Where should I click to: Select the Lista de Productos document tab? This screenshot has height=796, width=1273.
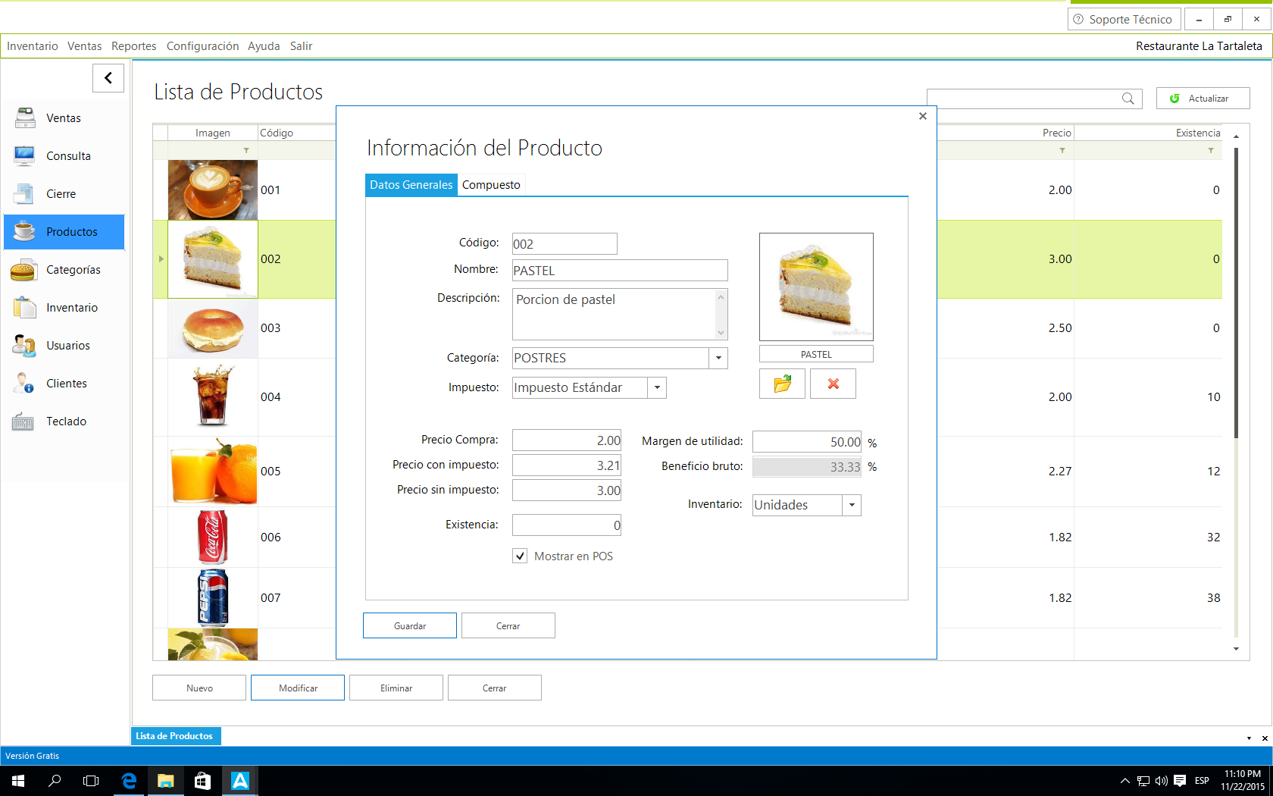(x=176, y=736)
